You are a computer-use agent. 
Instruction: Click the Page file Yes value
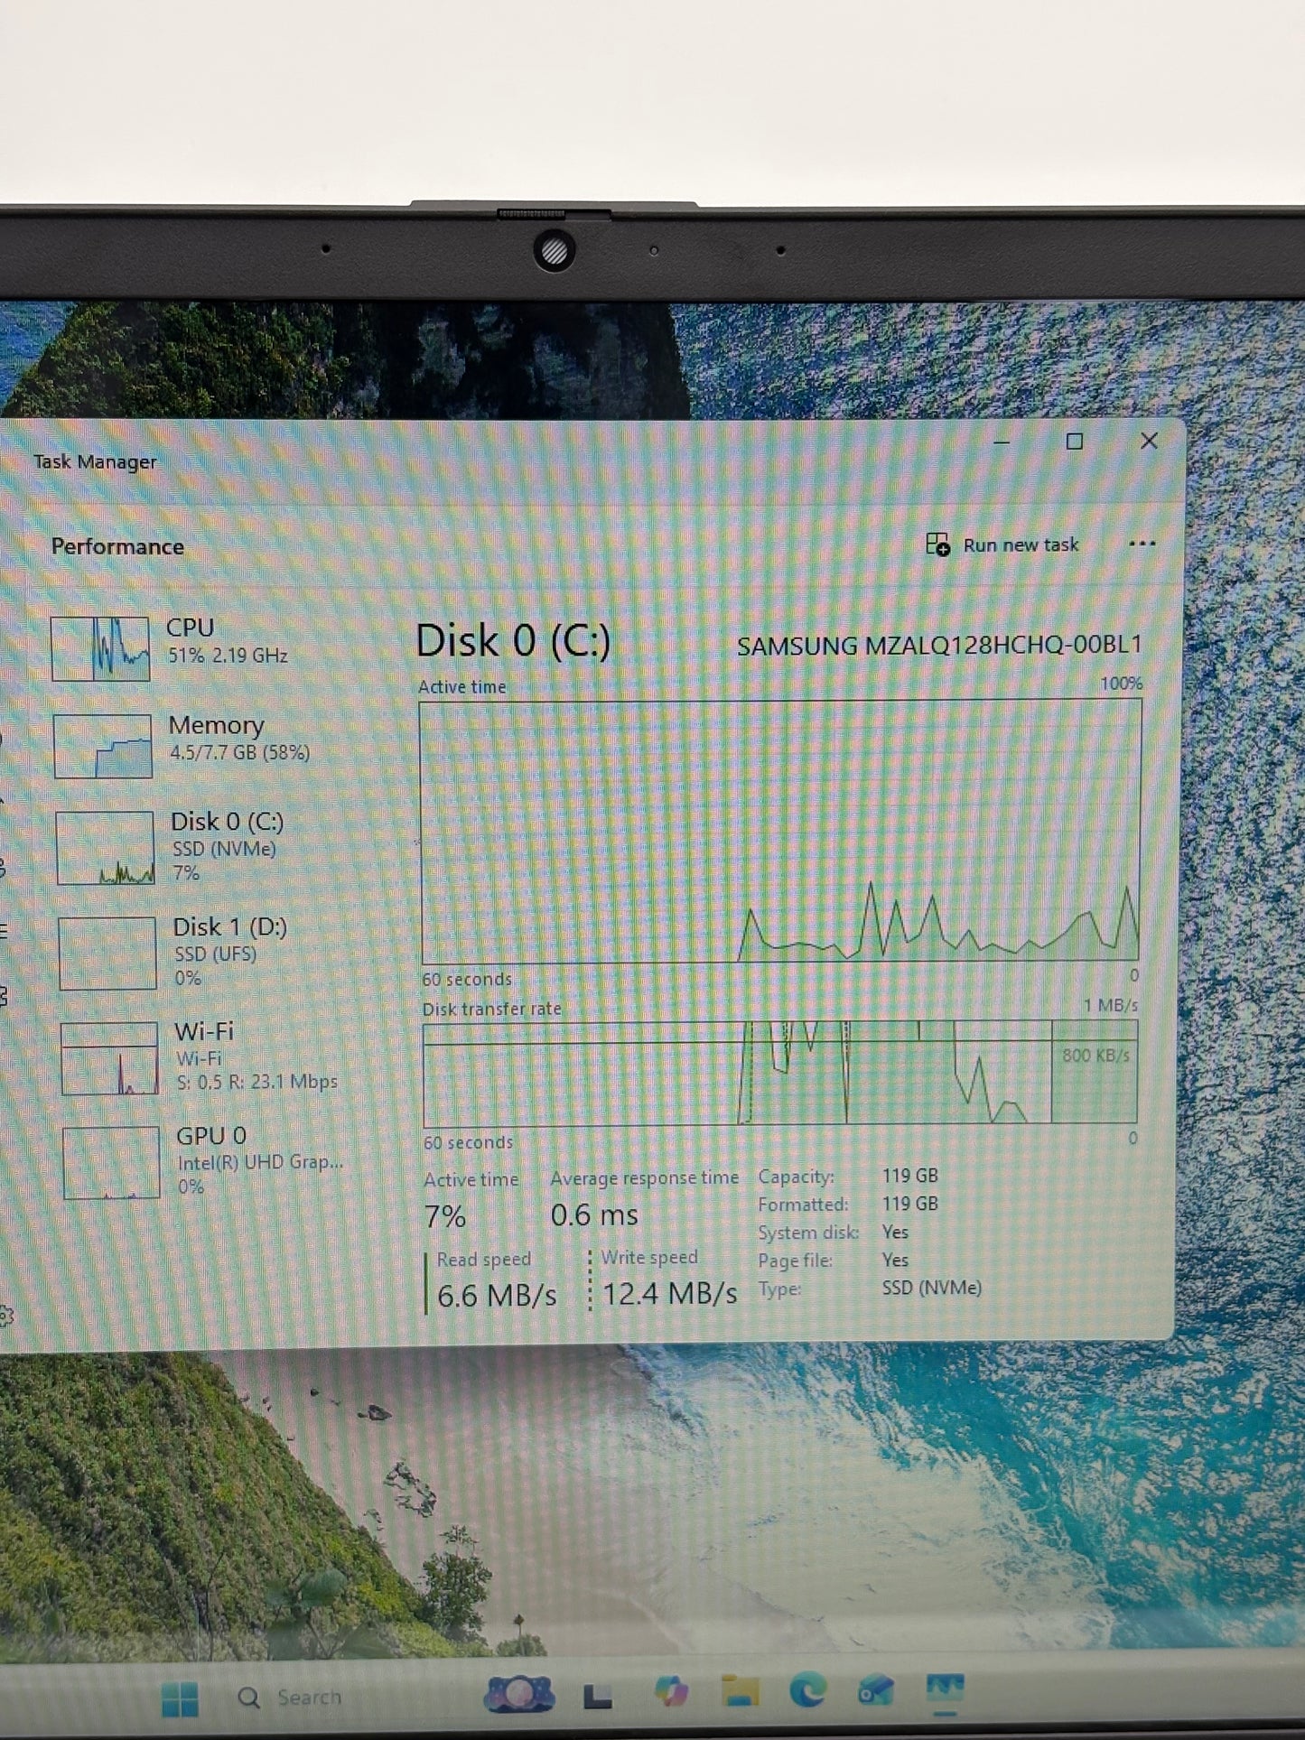tap(895, 1260)
